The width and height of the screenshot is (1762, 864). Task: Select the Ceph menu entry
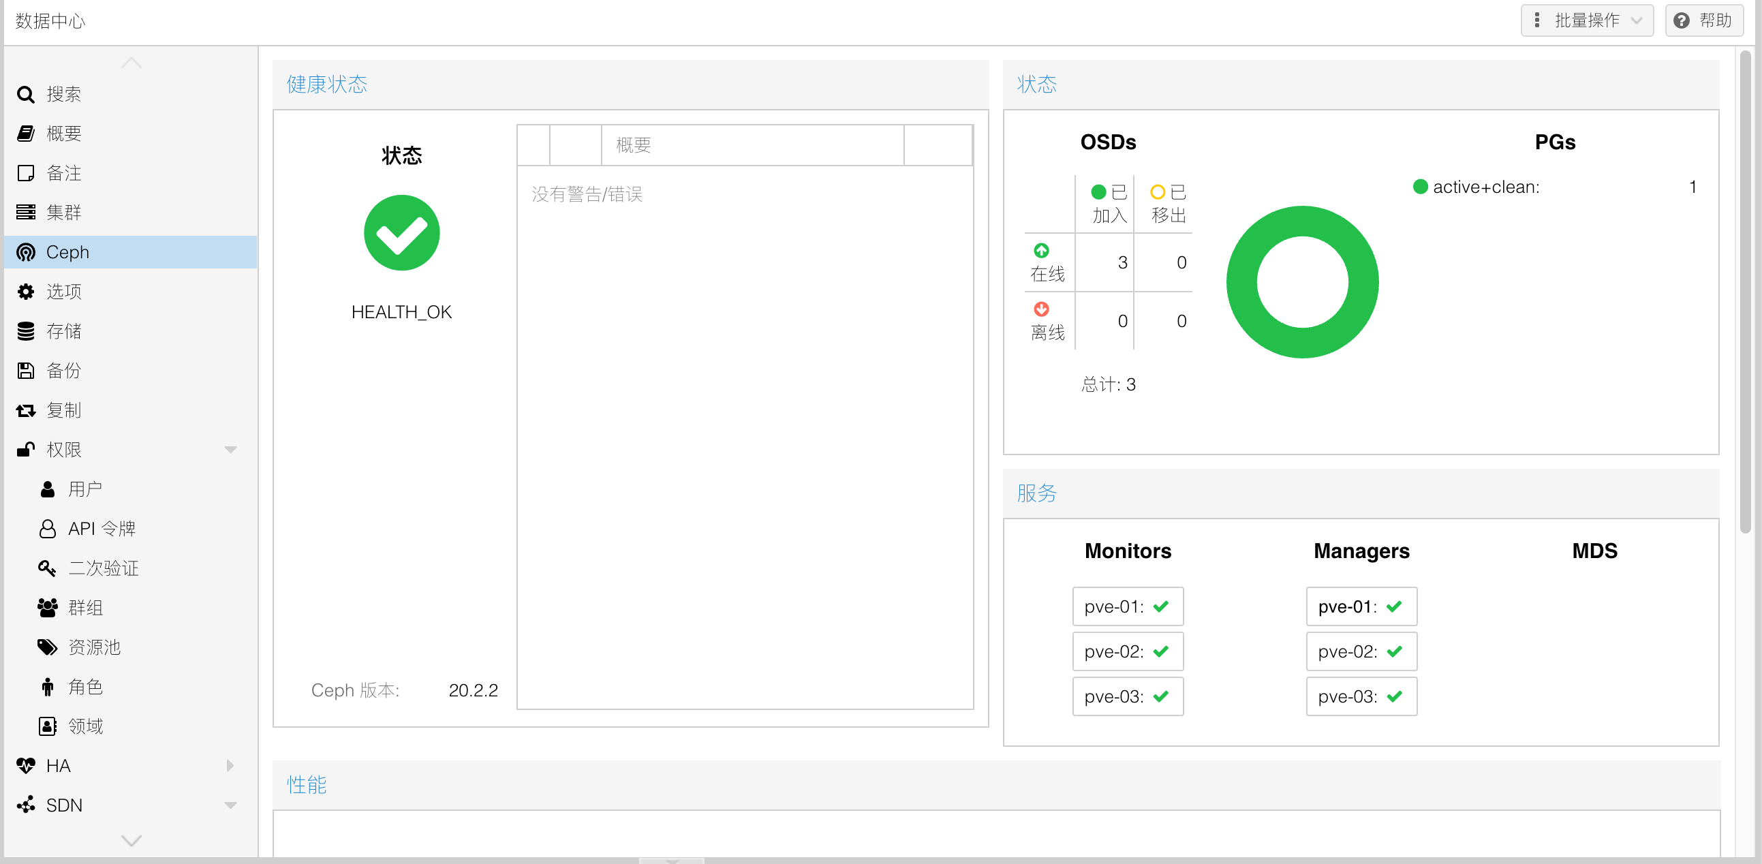131,252
